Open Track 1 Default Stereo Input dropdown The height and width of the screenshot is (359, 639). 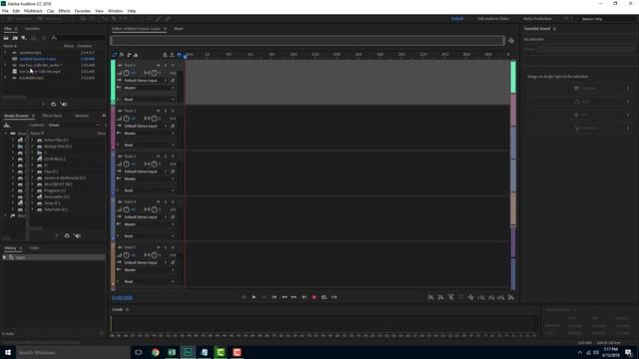[146, 81]
